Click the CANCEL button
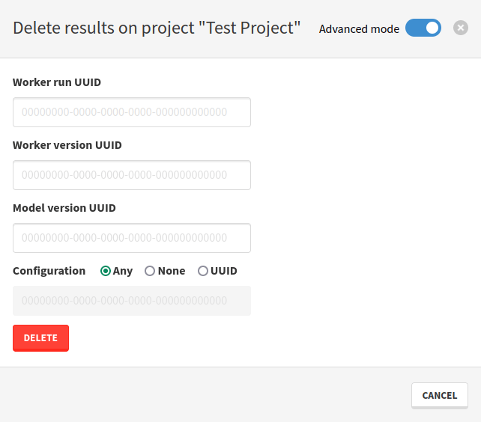 [x=440, y=395]
